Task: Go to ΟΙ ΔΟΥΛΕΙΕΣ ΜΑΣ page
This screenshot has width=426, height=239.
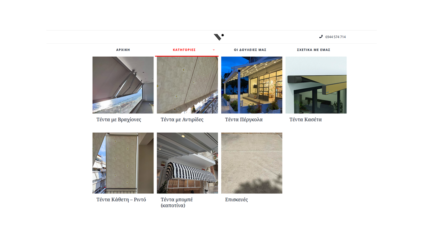Action: pyautogui.click(x=250, y=50)
